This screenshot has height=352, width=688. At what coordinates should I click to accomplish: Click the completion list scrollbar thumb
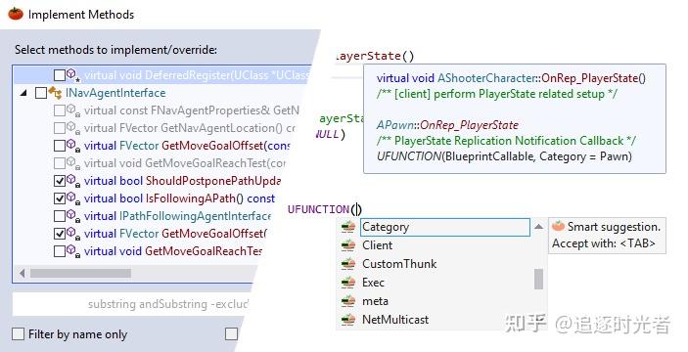[x=538, y=279]
